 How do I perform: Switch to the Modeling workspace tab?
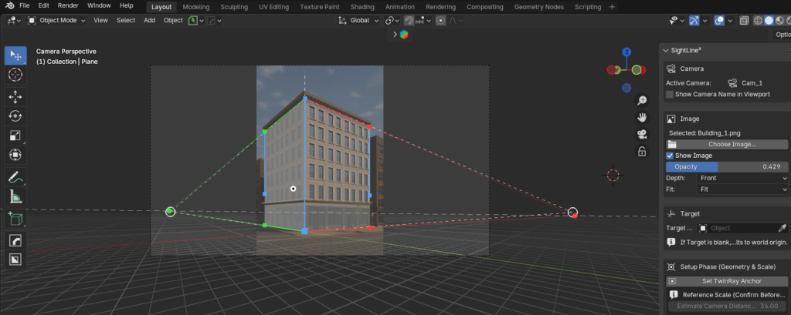pyautogui.click(x=197, y=7)
